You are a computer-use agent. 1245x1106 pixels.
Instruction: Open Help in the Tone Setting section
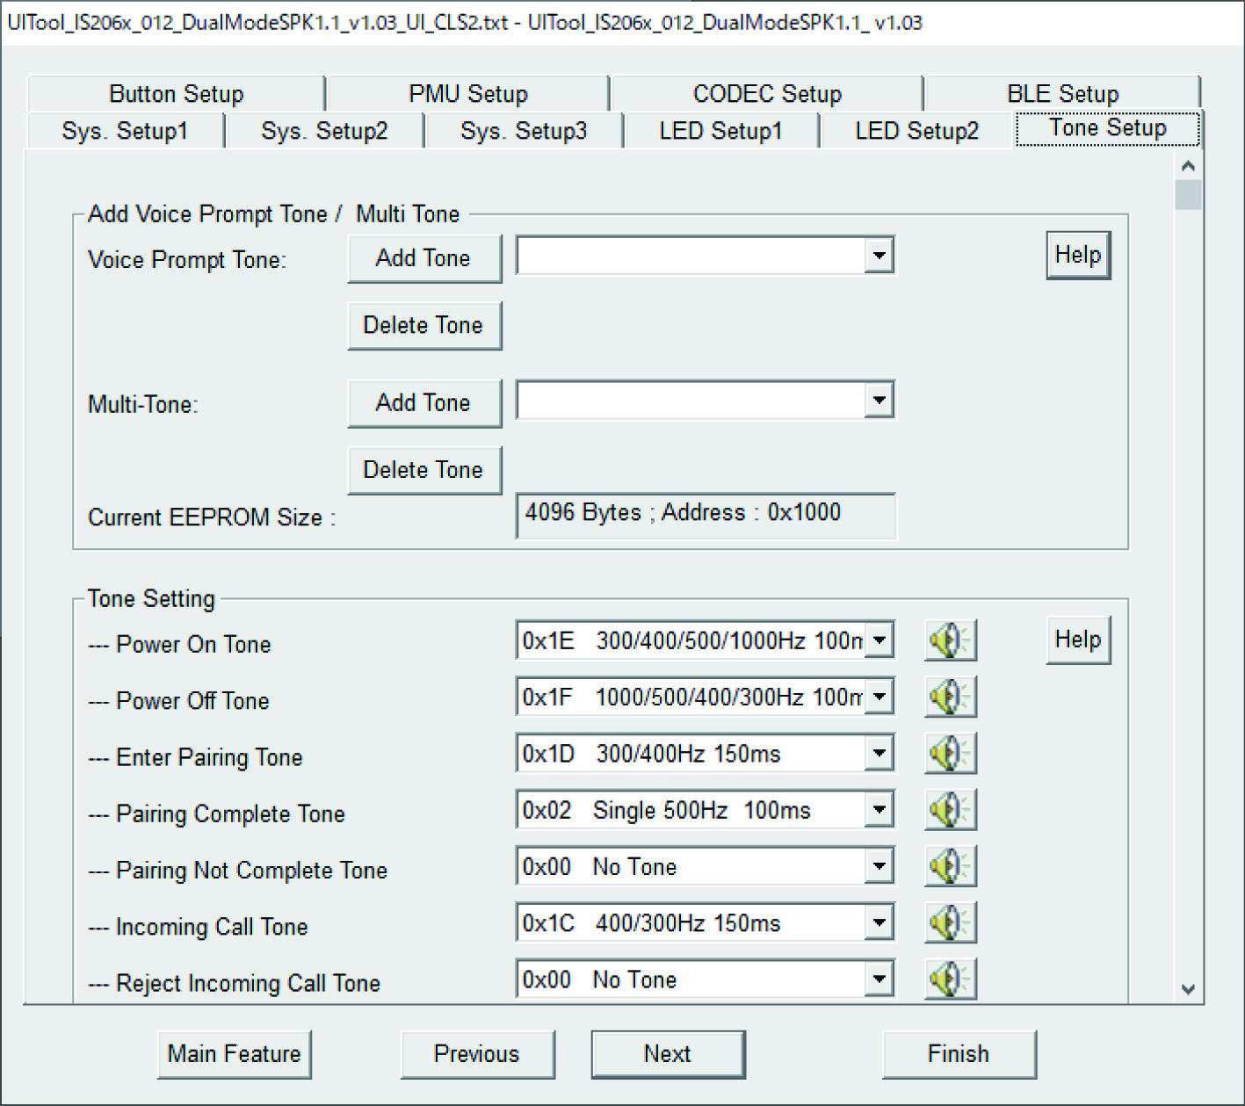point(1077,640)
